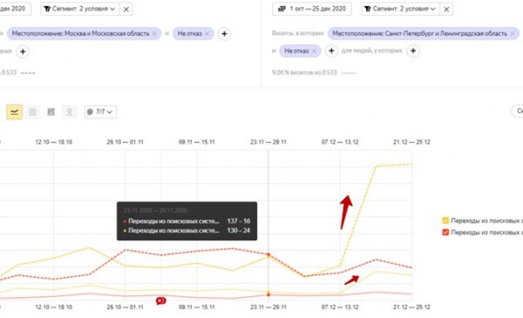Screen dimensions: 523x318
Task: Remove the Москва и Московская область location condition
Action: (154, 34)
